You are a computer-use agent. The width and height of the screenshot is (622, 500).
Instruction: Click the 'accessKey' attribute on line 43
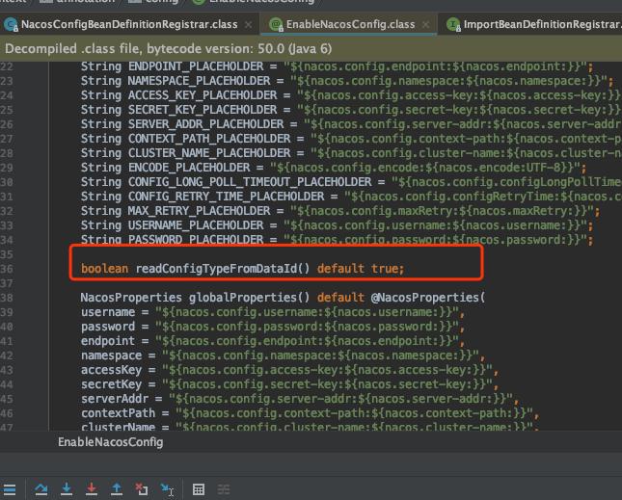pyautogui.click(x=112, y=370)
